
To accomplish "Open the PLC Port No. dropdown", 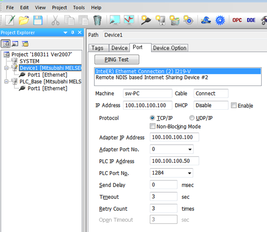I will pyautogui.click(x=171, y=173).
